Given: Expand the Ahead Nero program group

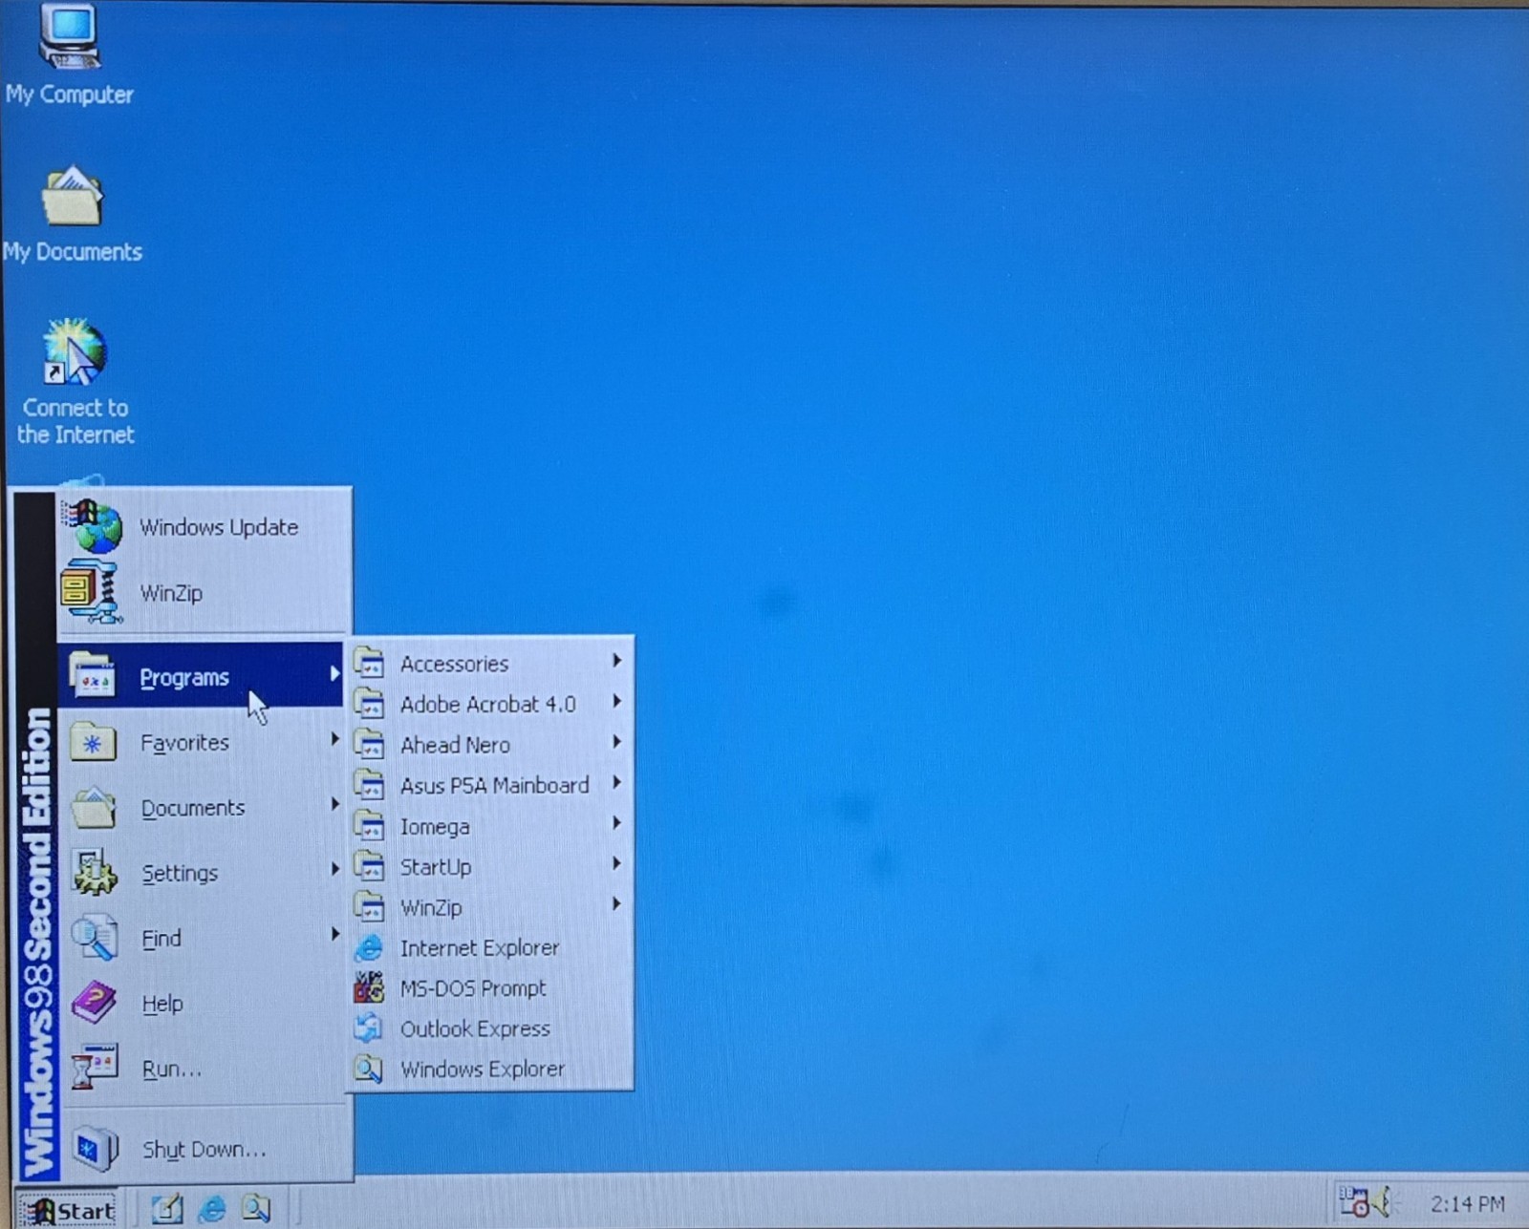Looking at the screenshot, I should (x=488, y=744).
